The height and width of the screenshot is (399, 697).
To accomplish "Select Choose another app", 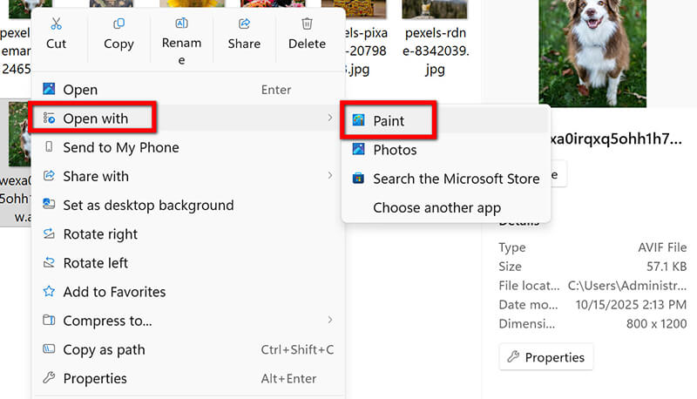I will pos(436,207).
